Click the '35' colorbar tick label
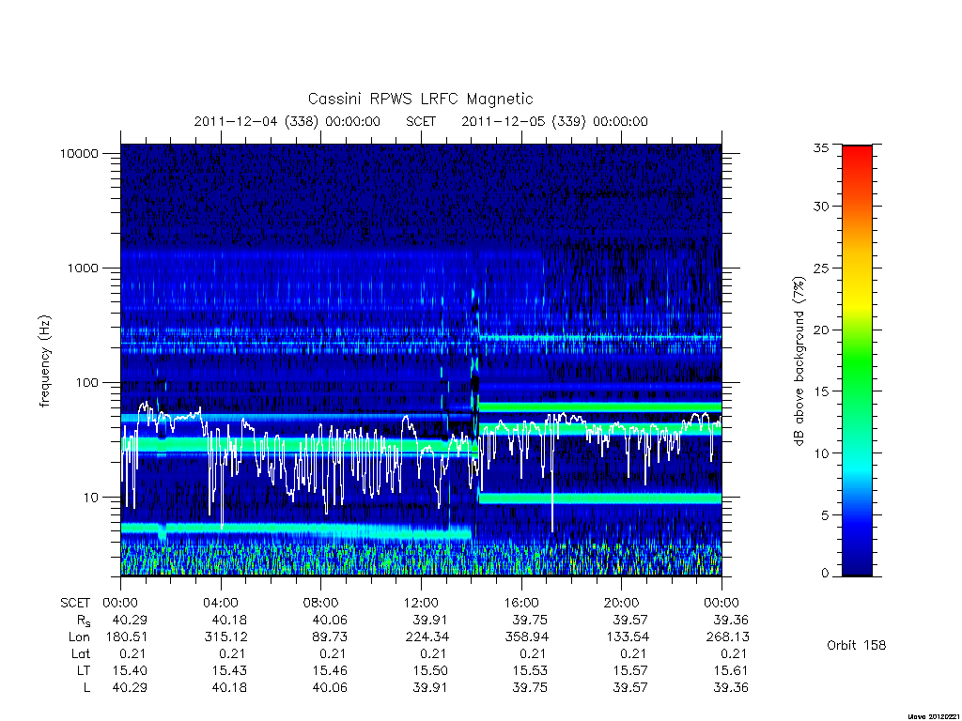962x721 pixels. 821,148
